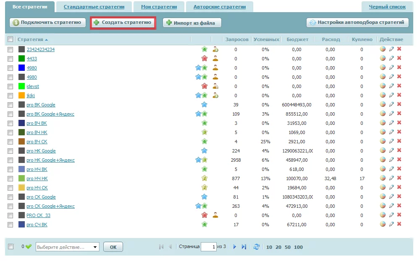Show statistics chart for pro НЧ ВК
Image resolution: width=417 pixels, height=261 pixels.
pyautogui.click(x=383, y=169)
